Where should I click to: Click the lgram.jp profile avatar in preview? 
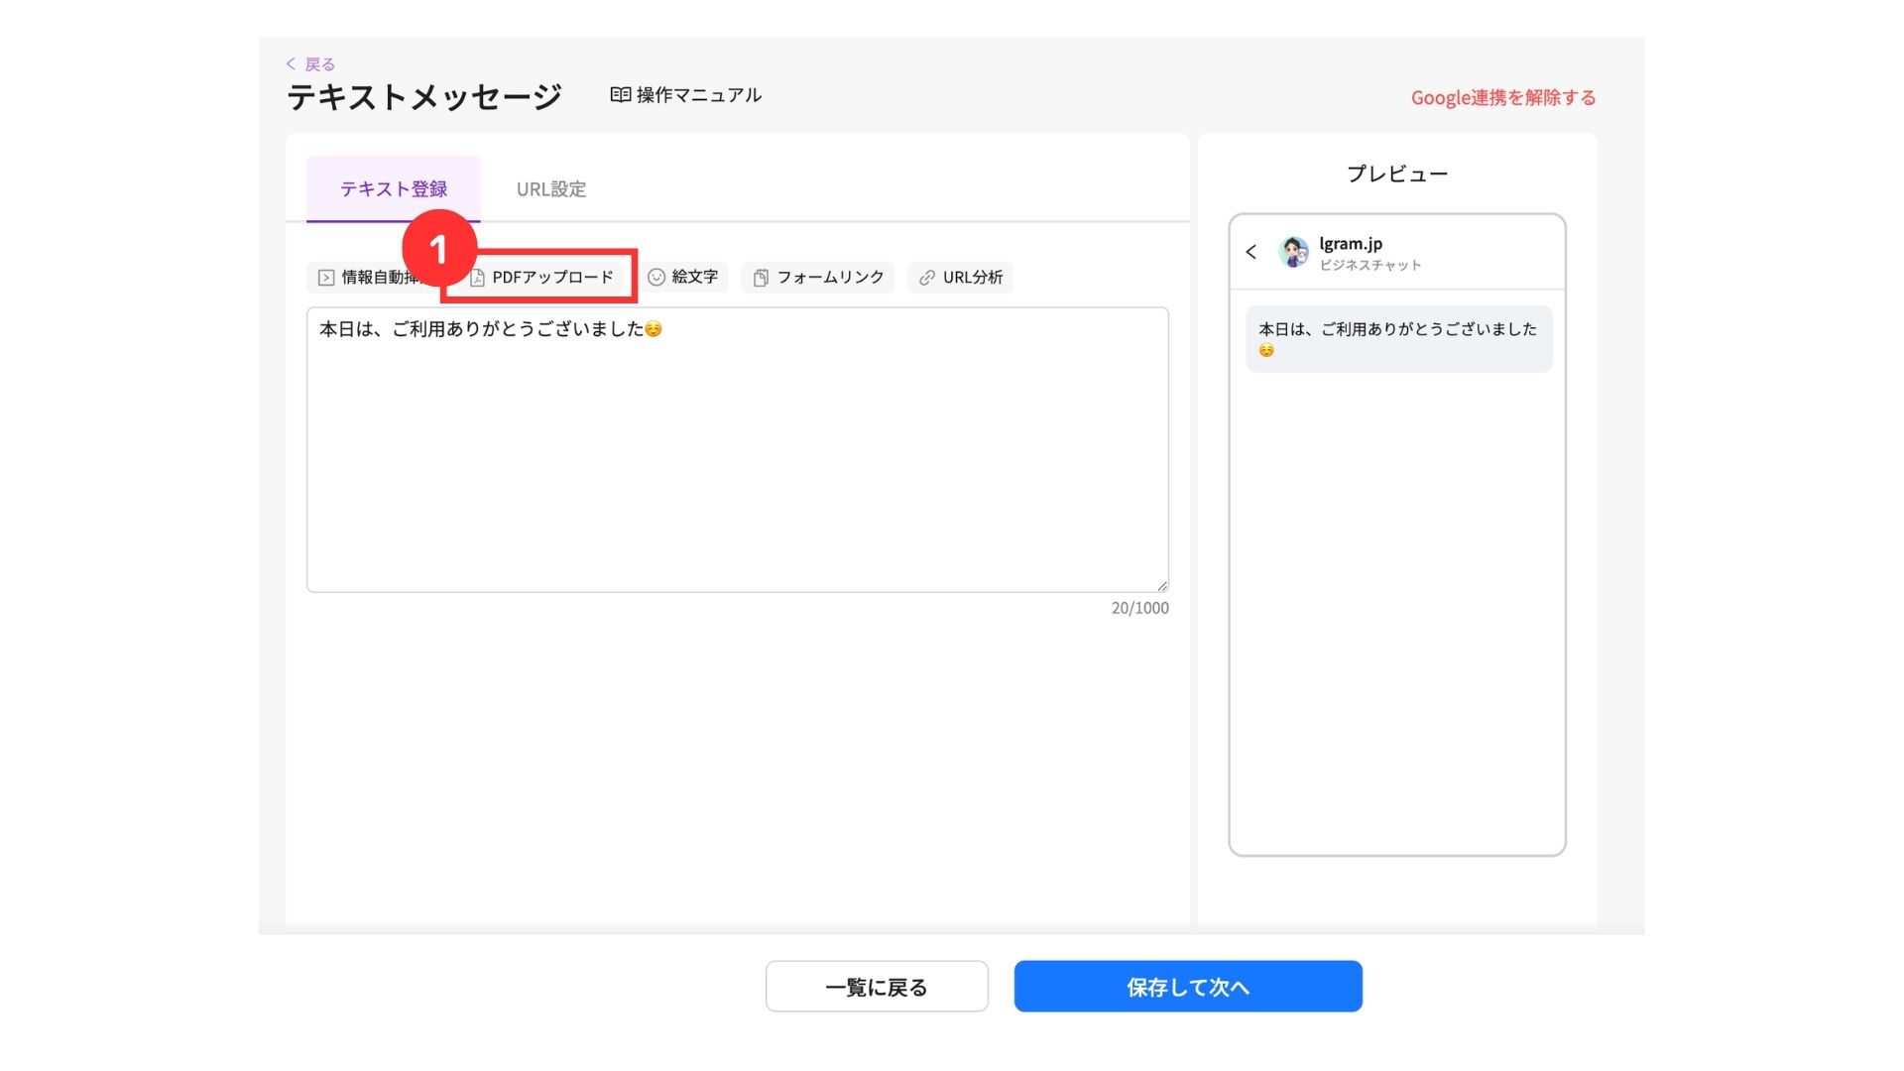(x=1293, y=252)
